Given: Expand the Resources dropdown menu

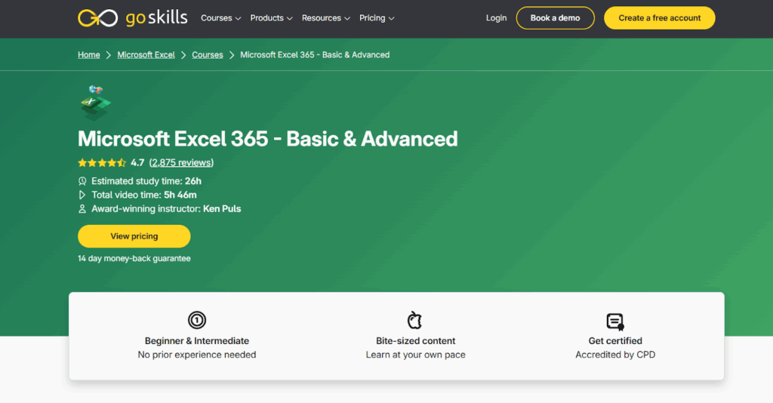Looking at the screenshot, I should point(326,18).
